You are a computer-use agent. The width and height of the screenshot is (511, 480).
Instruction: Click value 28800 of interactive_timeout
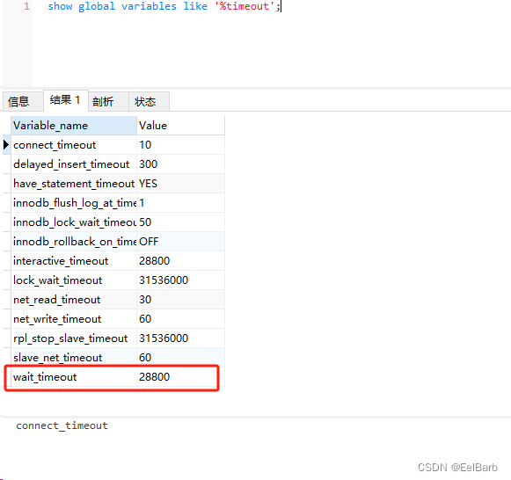180,261
